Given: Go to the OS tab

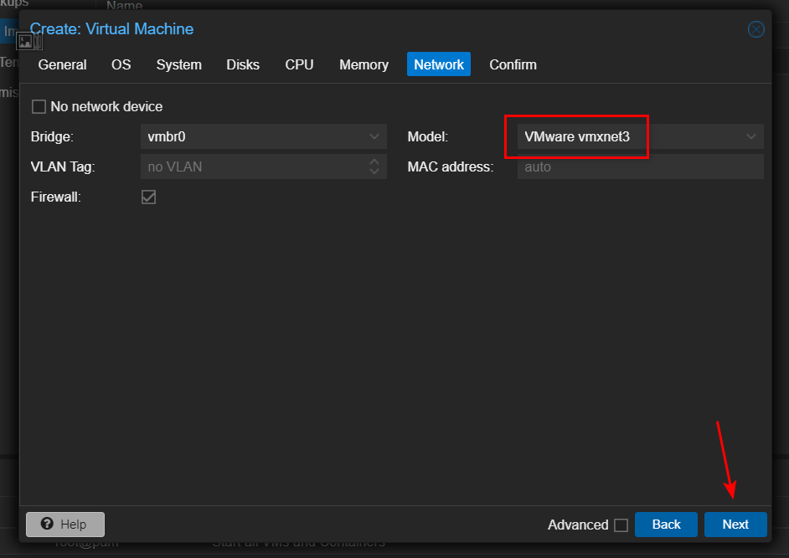Looking at the screenshot, I should click(x=121, y=64).
